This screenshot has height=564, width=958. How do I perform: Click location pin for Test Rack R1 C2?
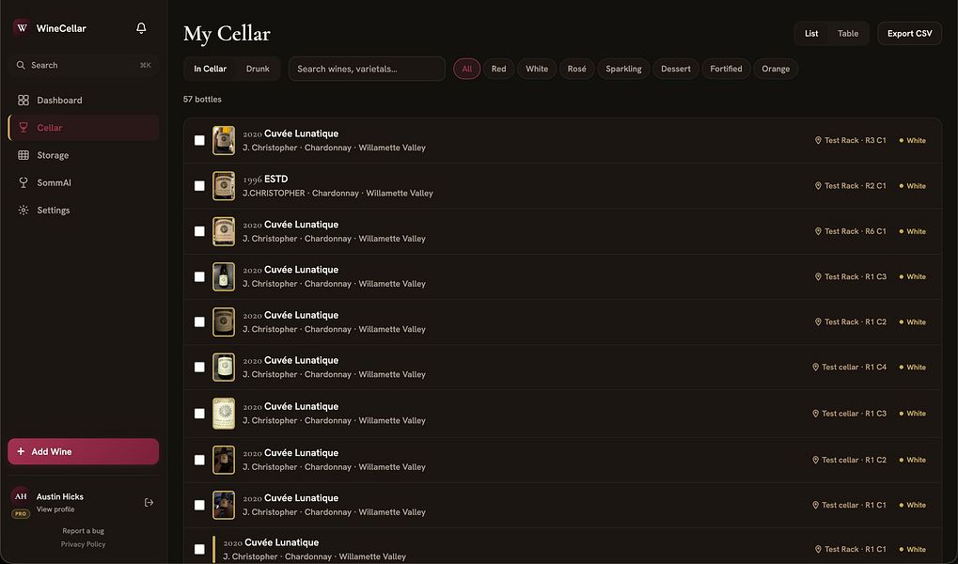point(818,322)
